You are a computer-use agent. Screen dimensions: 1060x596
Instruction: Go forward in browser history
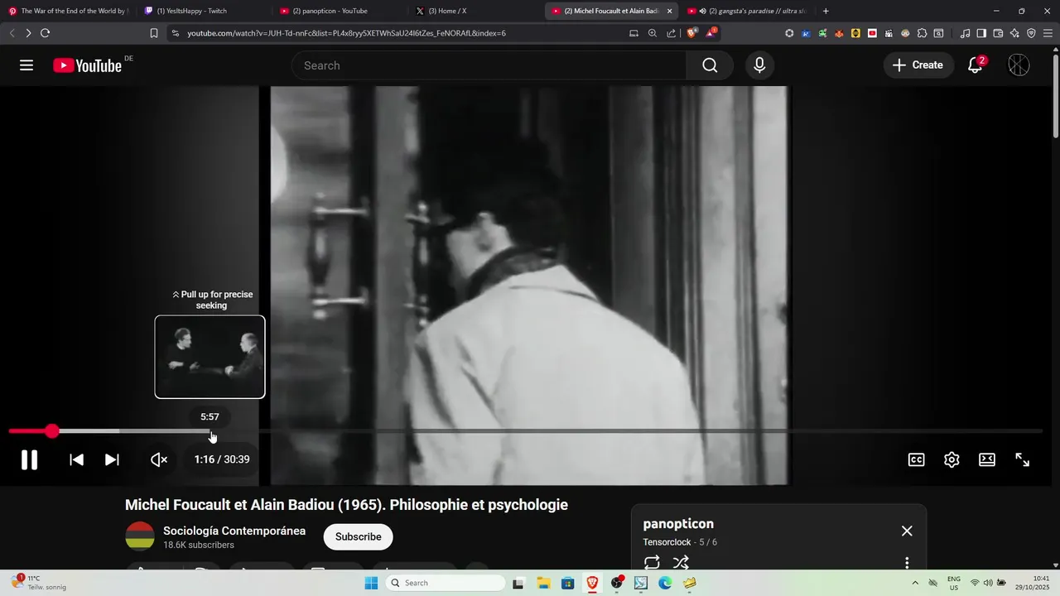(x=28, y=33)
